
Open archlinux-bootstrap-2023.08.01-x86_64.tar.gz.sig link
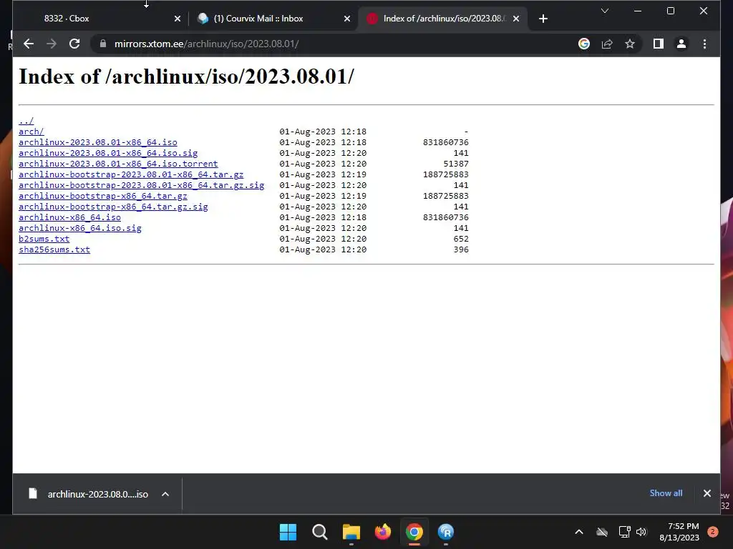(141, 185)
